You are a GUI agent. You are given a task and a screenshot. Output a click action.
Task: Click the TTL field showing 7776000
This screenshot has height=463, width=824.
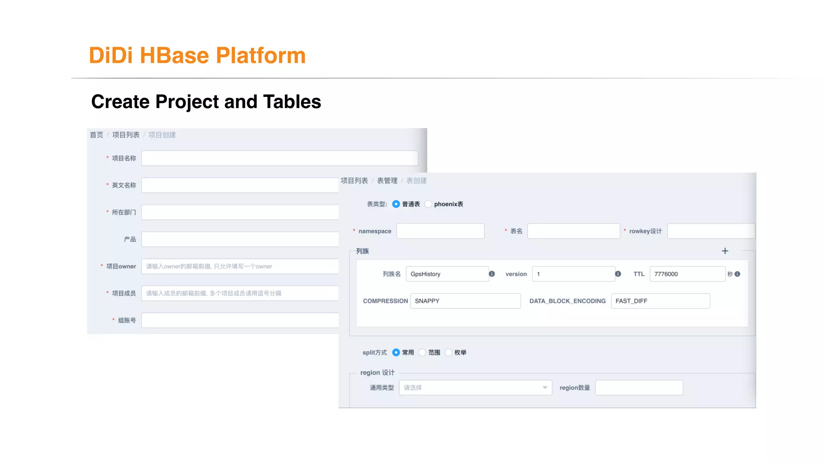tap(687, 274)
